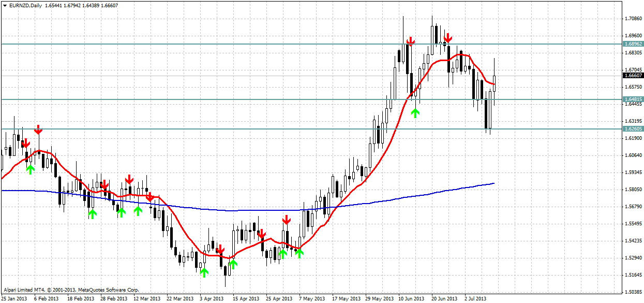
Task: Click the 1.65750 price scale value
Action: (x=633, y=87)
